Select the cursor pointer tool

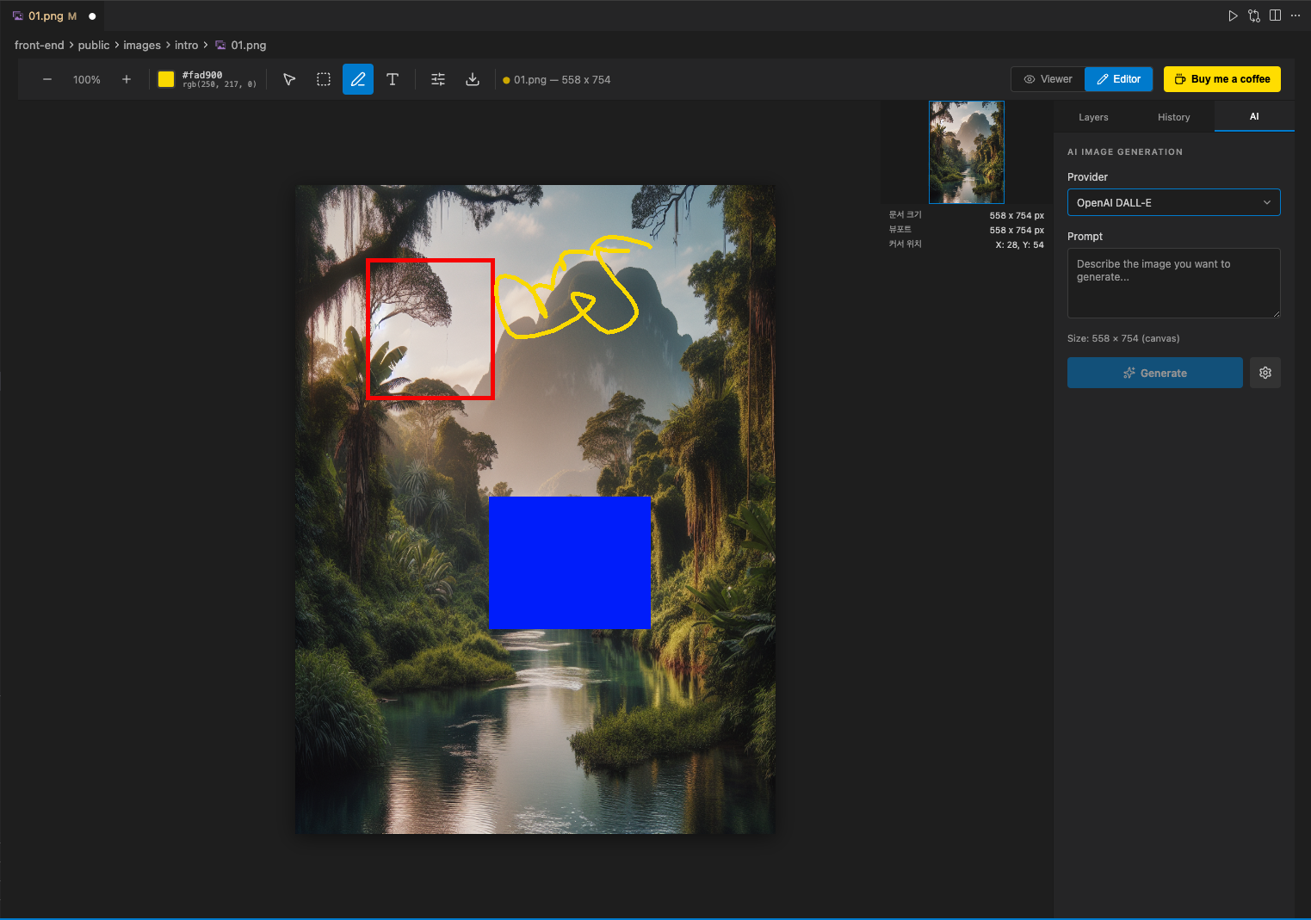pyautogui.click(x=288, y=78)
